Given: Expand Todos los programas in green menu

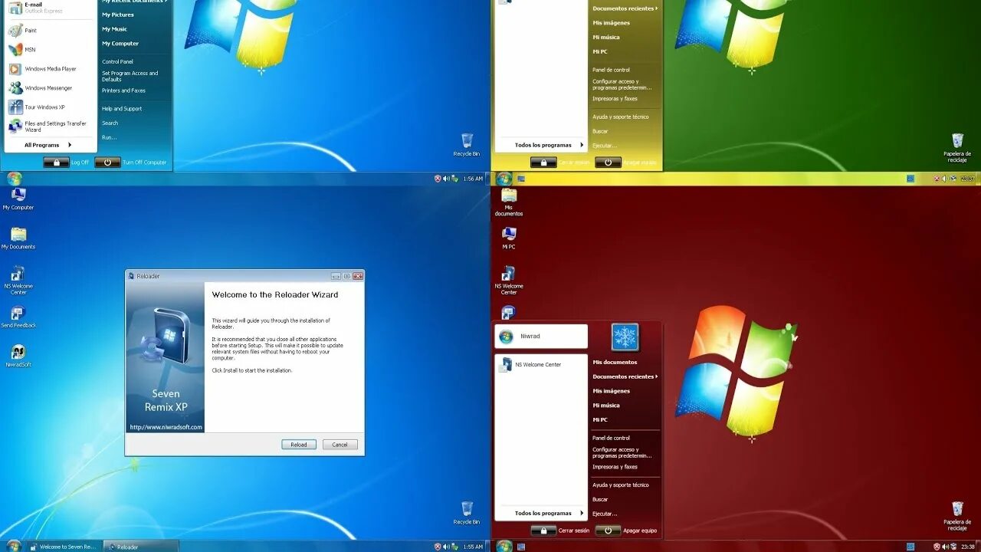Looking at the screenshot, I should click(549, 145).
